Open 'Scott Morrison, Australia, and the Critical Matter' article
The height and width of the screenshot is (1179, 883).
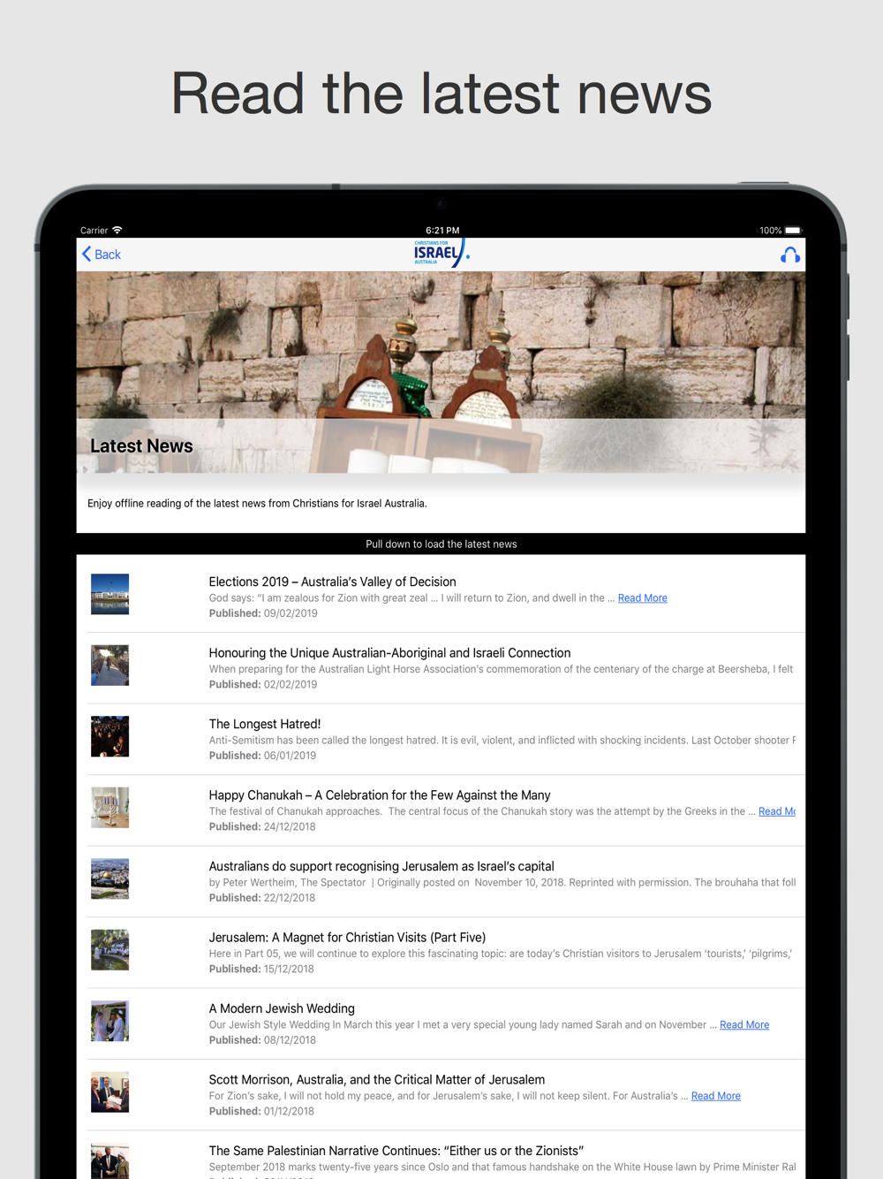coord(377,1080)
